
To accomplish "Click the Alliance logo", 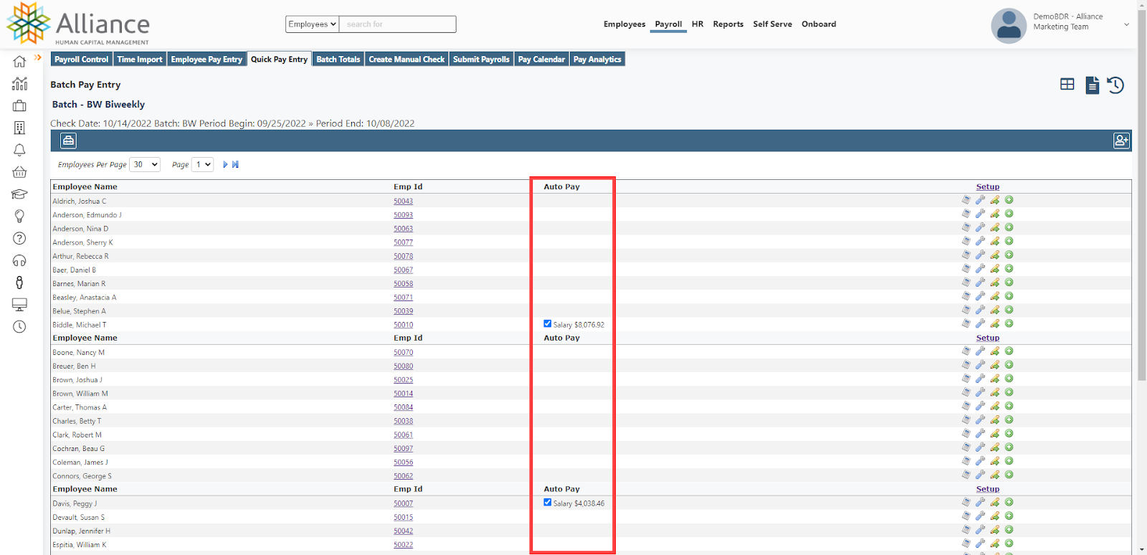I will [x=78, y=24].
